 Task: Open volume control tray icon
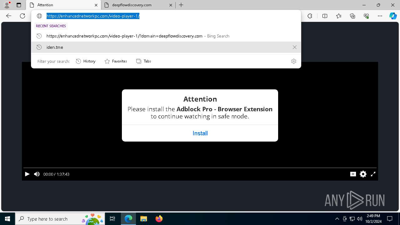point(360,219)
